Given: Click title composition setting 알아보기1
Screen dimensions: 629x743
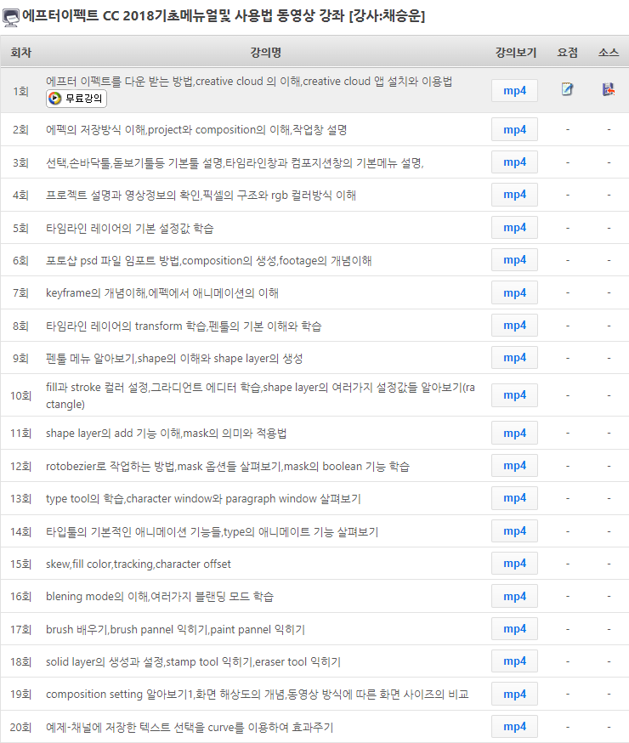Looking at the screenshot, I should tap(258, 695).
